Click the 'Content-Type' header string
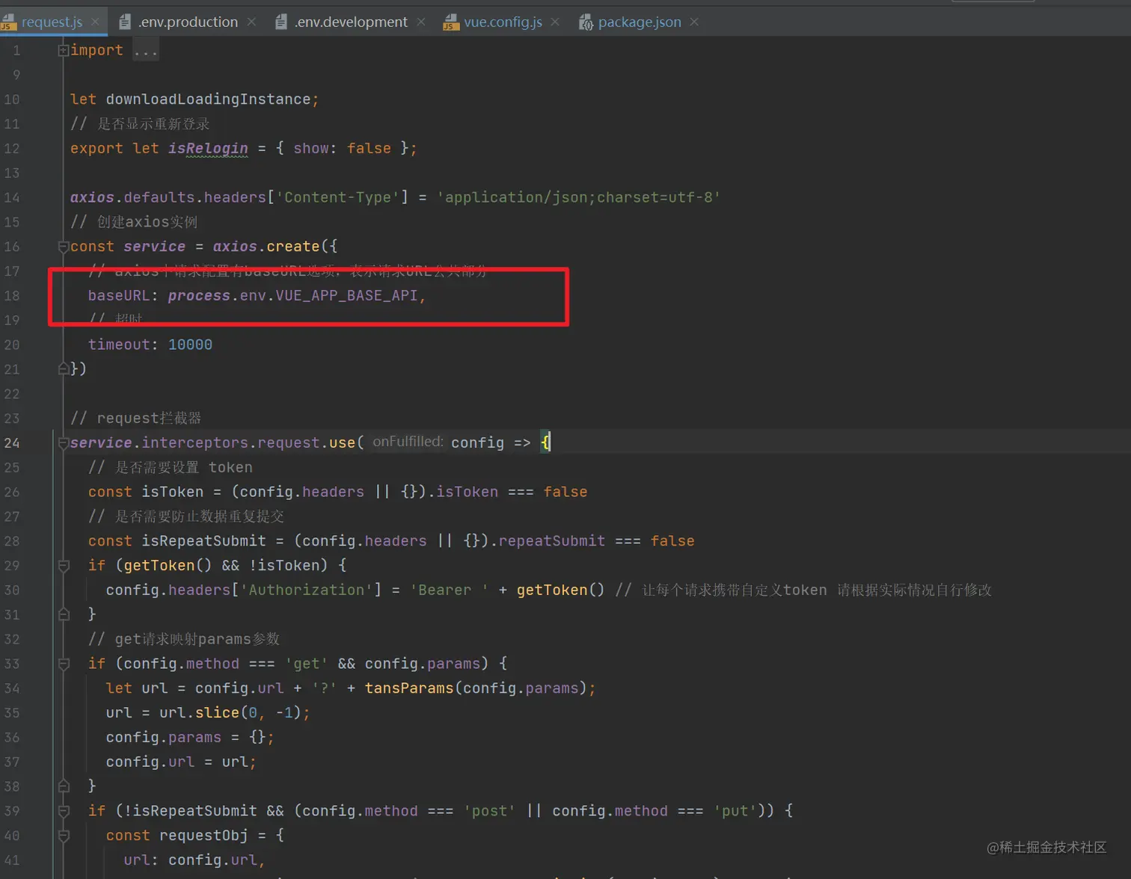1131x879 pixels. pyautogui.click(x=338, y=197)
